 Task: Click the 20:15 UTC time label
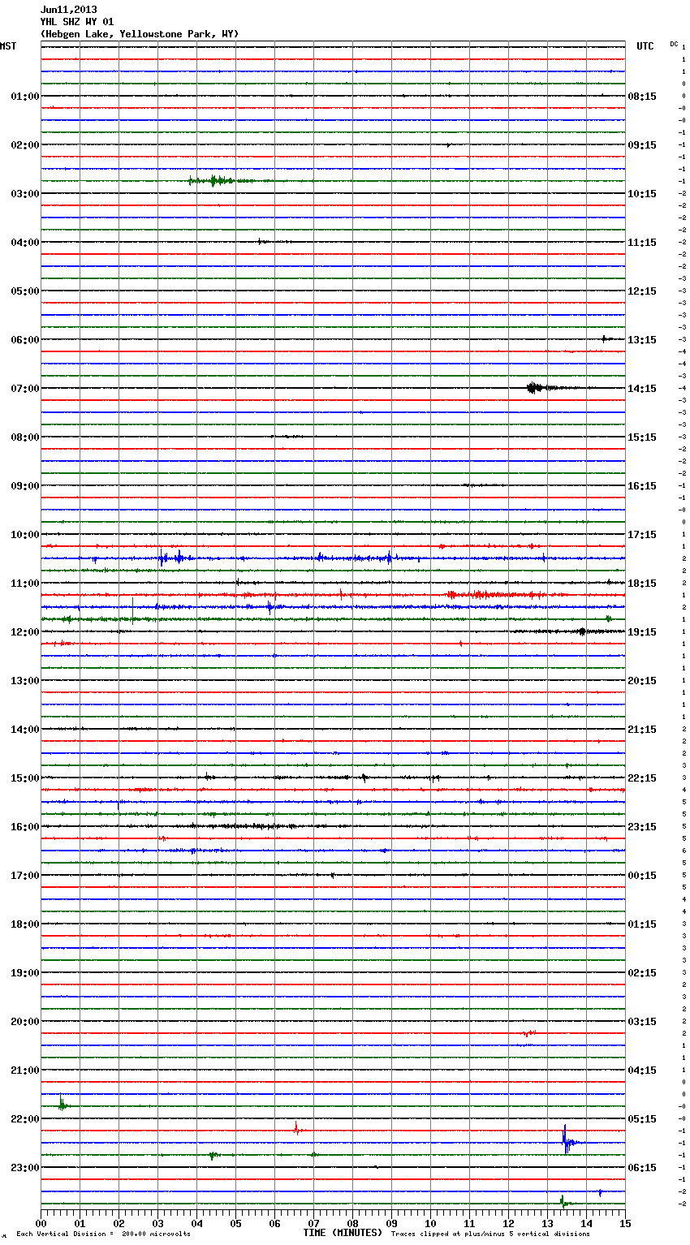(x=642, y=681)
